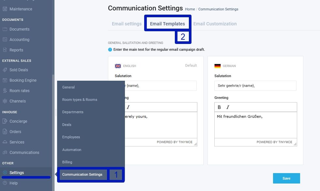Click the Channels network icon
Viewport: 320px width, 191px height.
[5, 101]
